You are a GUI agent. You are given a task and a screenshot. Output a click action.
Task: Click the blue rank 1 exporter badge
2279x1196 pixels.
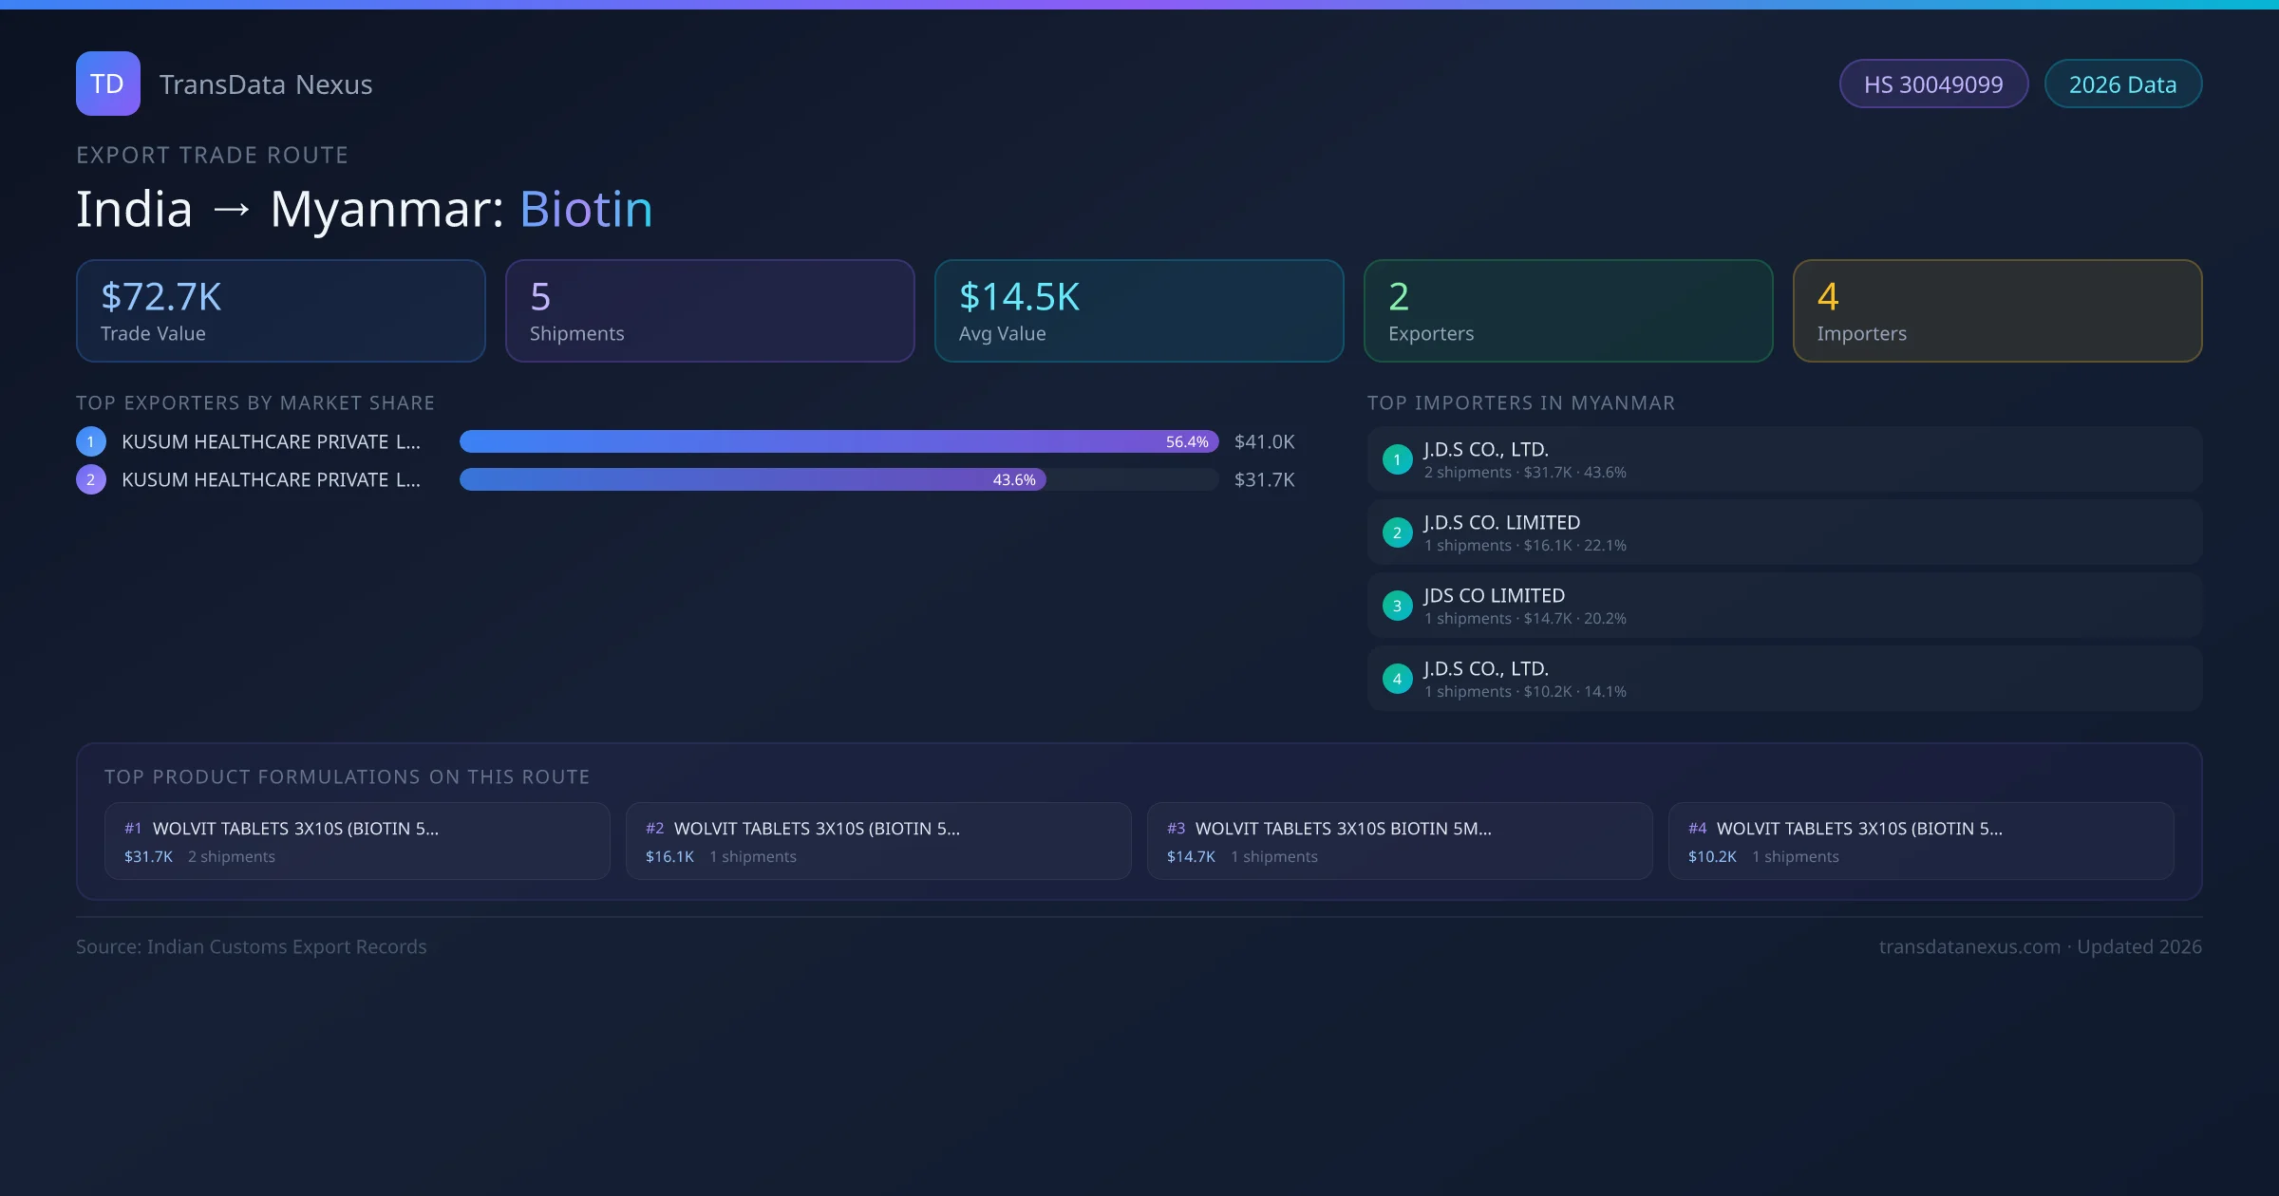point(91,441)
